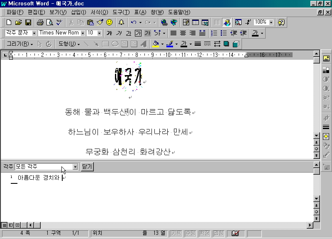
Task: Cut selection with scissors icon
Action: [71, 22]
